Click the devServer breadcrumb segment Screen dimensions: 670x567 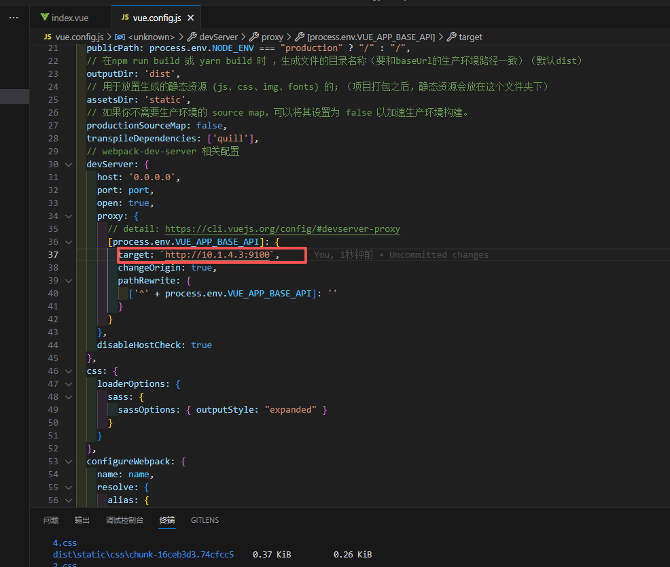(x=218, y=37)
